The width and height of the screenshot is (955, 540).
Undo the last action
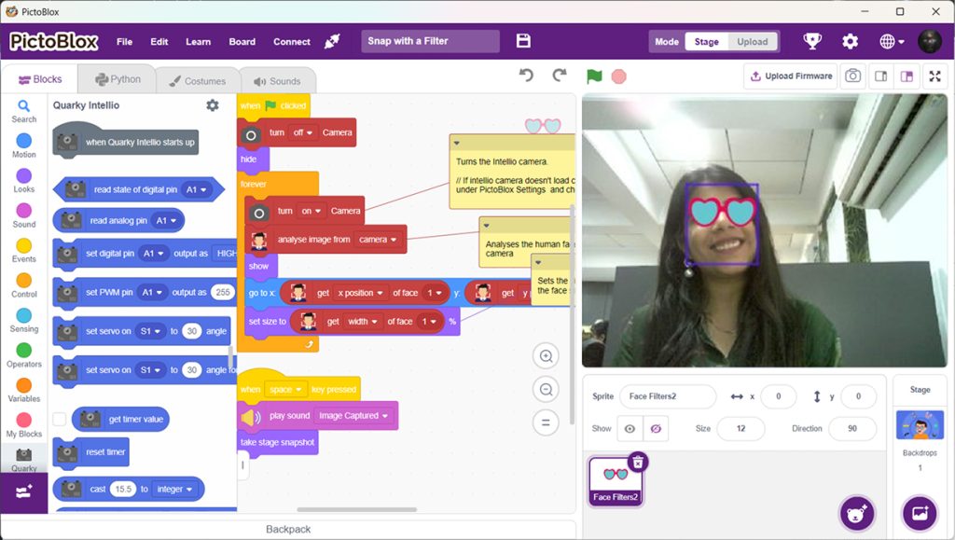(x=525, y=76)
